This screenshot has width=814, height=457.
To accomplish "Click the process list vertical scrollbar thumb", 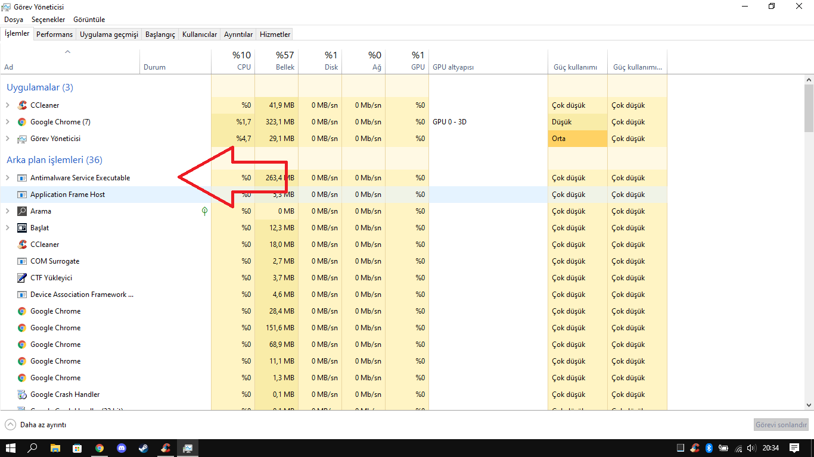I will 809,108.
